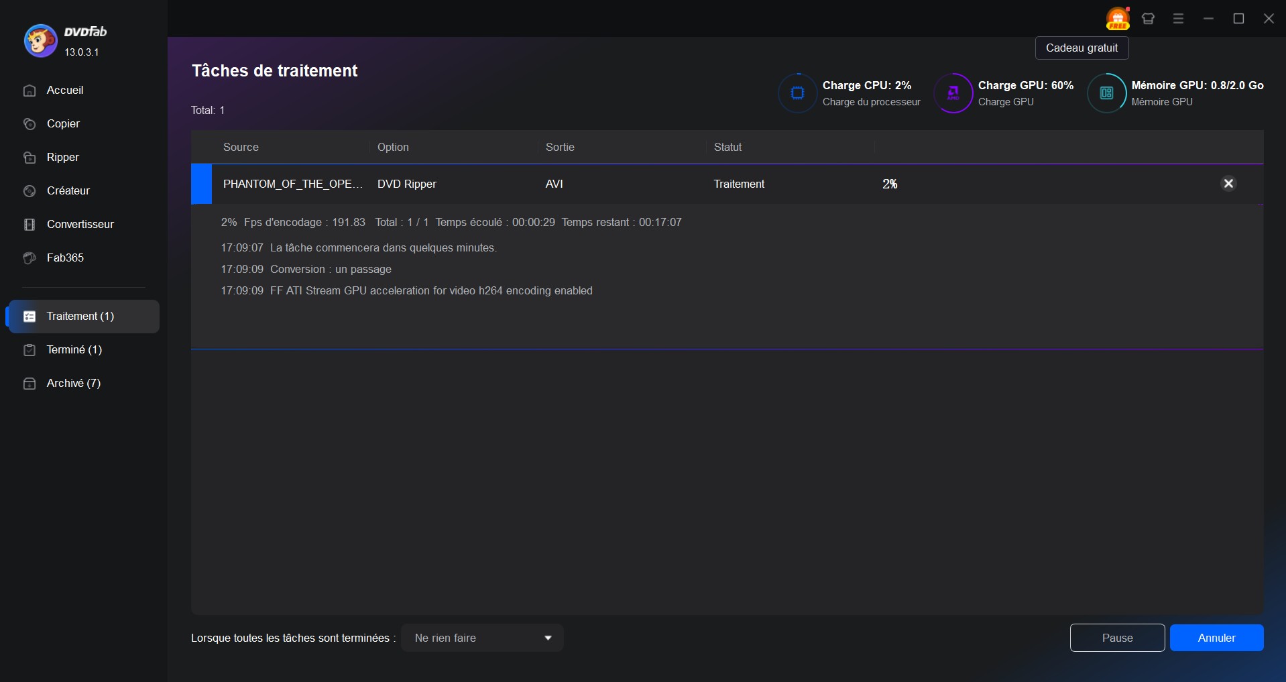Click the 'Total: 1' label
This screenshot has height=682, width=1286.
pos(208,110)
